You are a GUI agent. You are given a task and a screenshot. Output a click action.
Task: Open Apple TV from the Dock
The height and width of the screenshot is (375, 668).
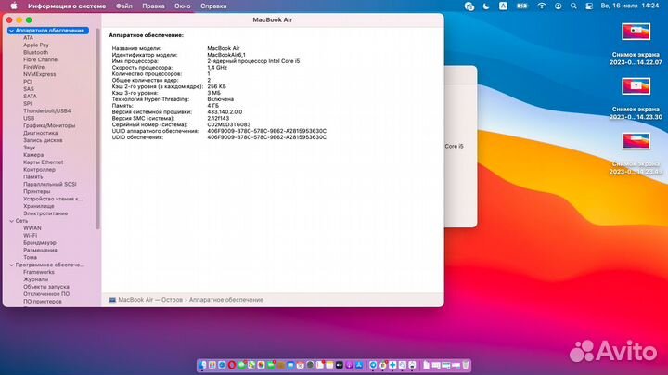tap(340, 365)
